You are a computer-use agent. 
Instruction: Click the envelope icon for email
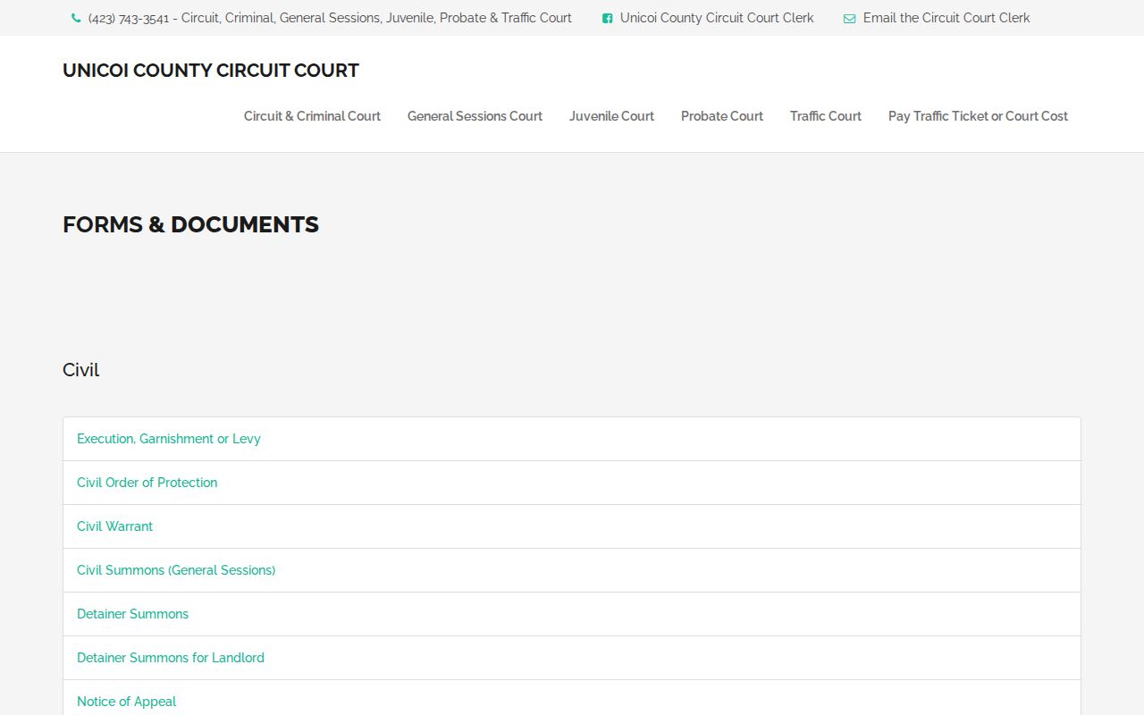pos(850,18)
